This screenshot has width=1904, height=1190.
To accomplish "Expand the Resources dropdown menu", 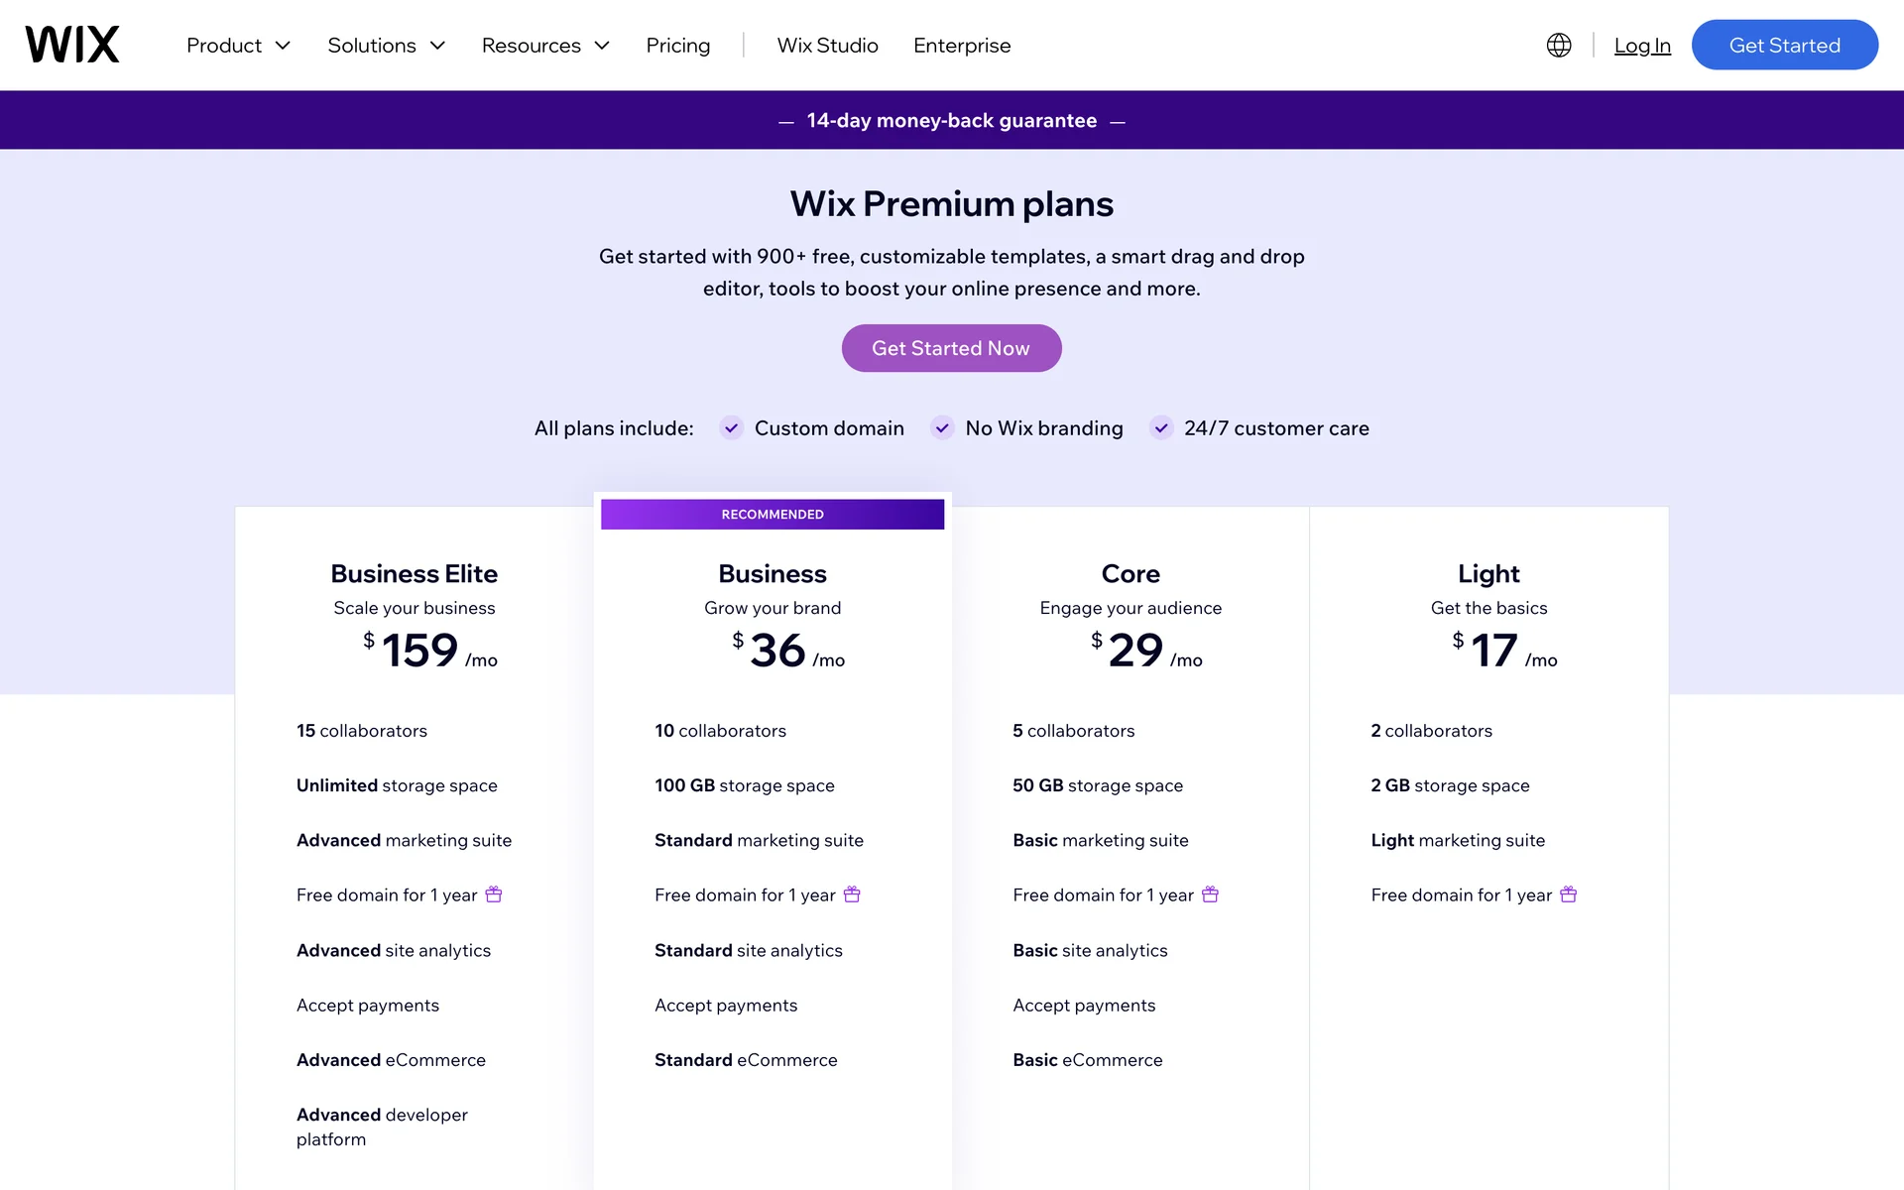I will (x=544, y=46).
